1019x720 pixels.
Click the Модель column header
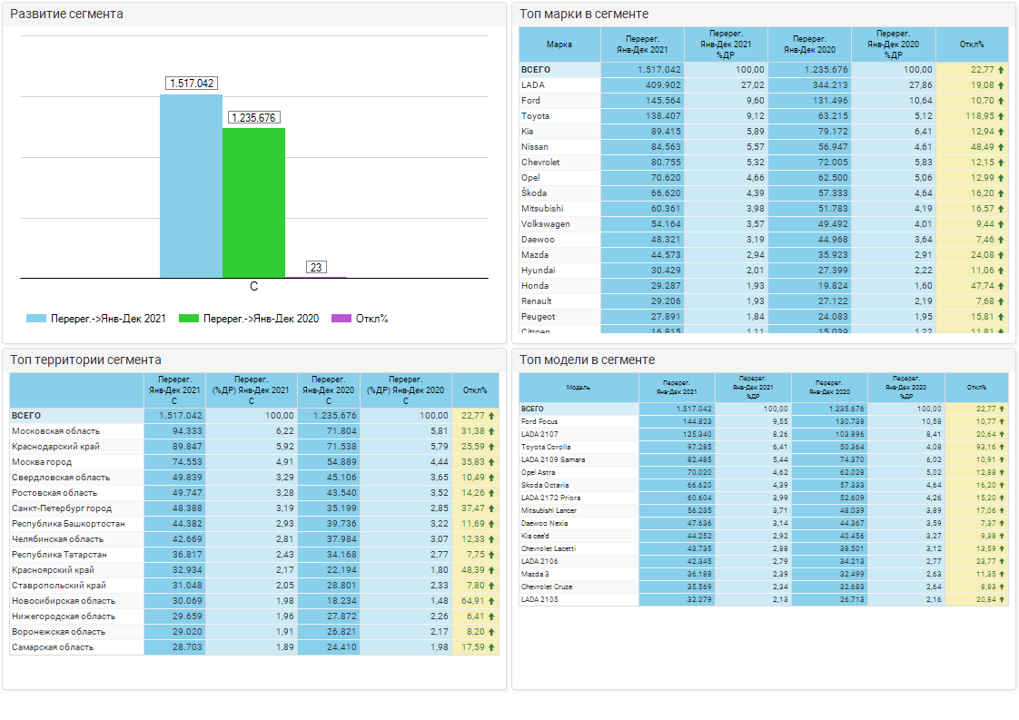[579, 387]
